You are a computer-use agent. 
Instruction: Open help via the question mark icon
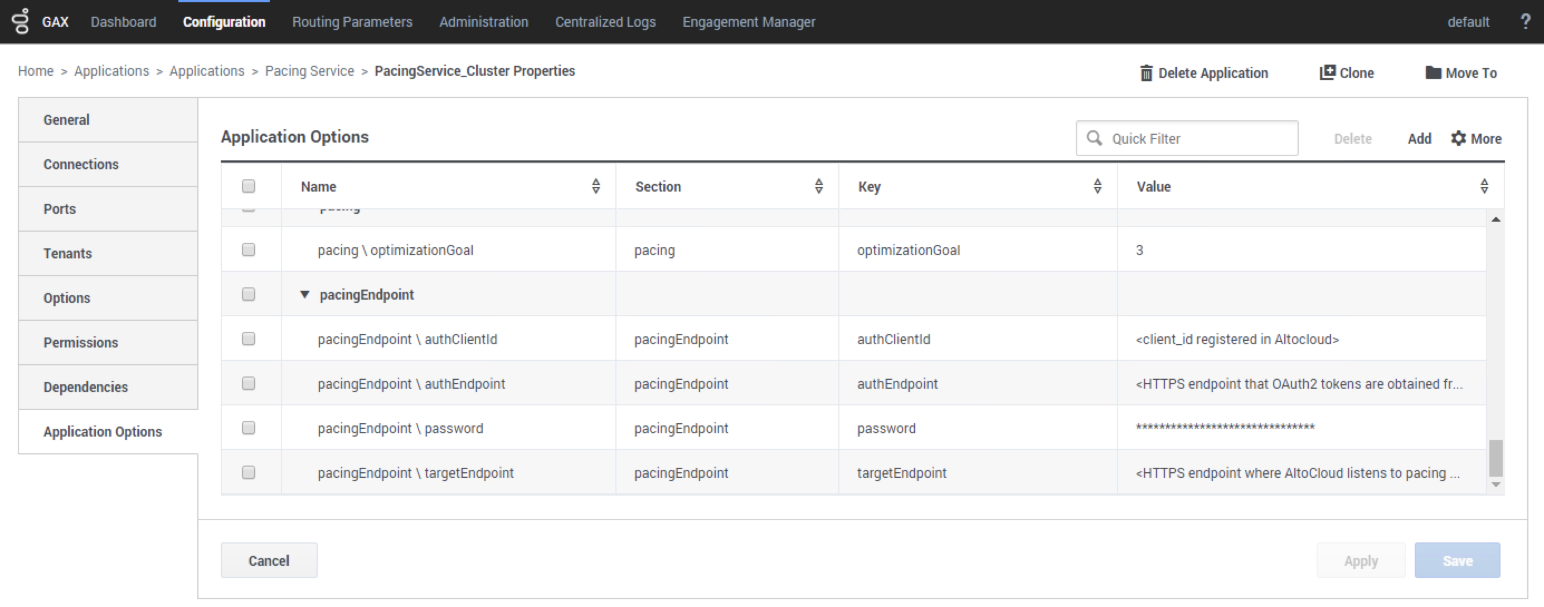[x=1525, y=22]
